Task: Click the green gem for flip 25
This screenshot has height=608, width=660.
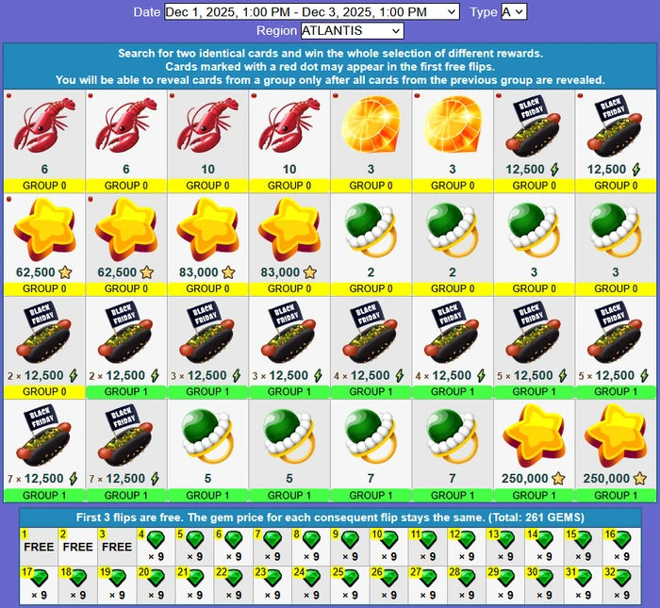Action: click(x=350, y=578)
